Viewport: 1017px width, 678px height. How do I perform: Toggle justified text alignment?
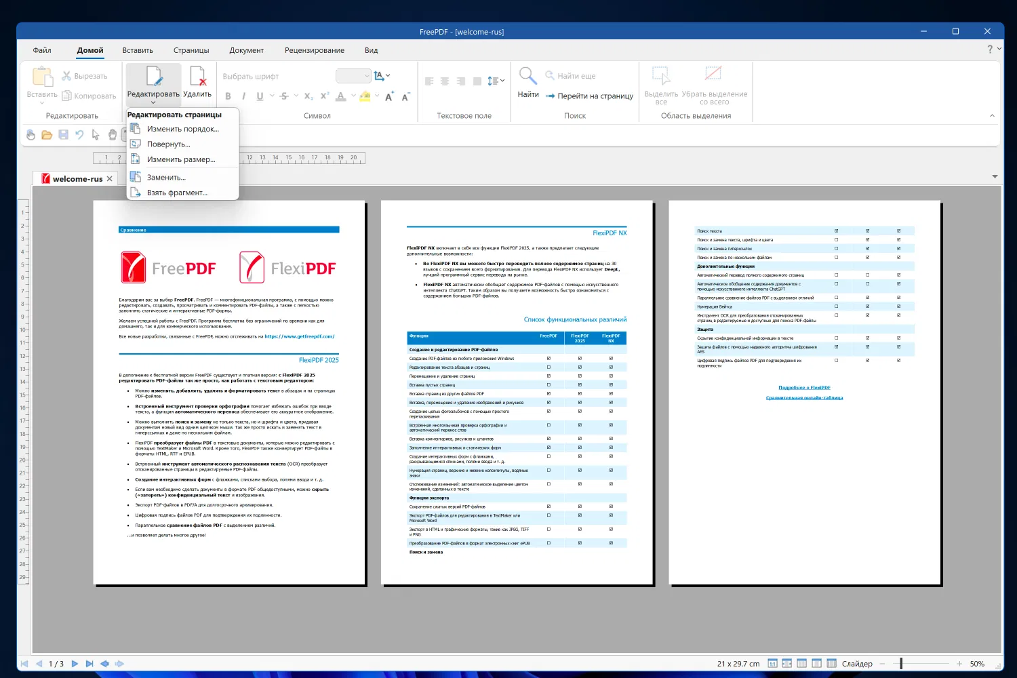point(477,81)
